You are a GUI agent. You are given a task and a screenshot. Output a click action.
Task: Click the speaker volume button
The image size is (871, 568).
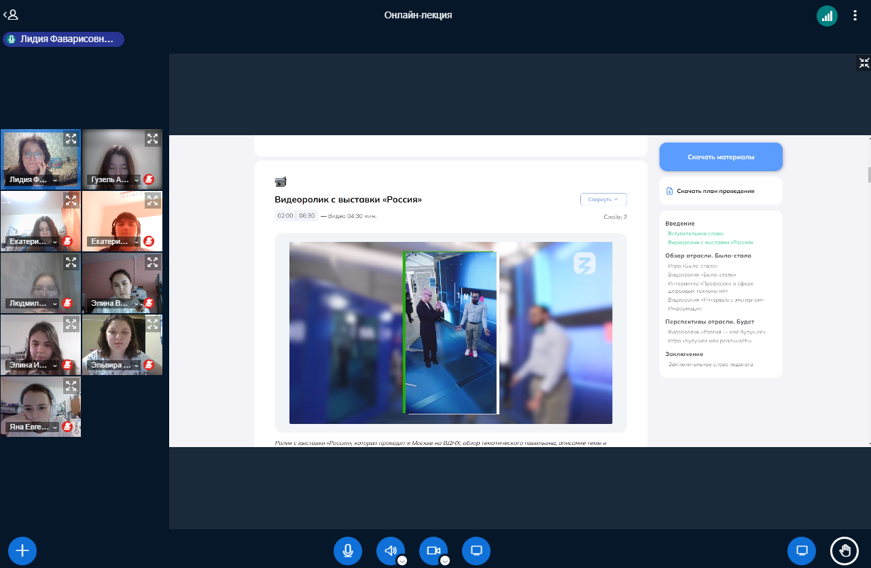click(391, 550)
